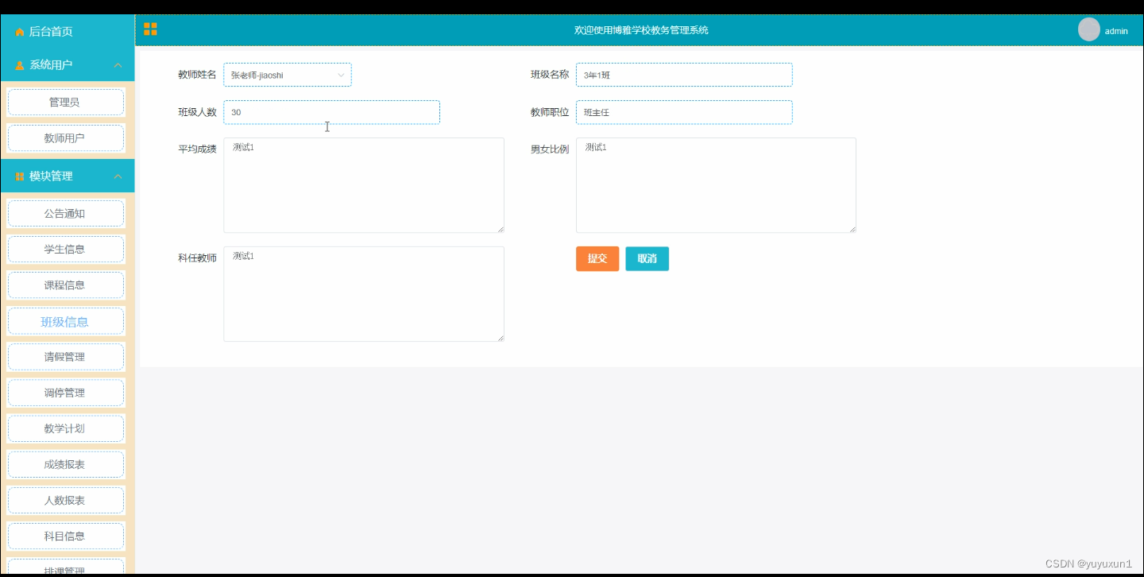Open the 课程信息 menu item
The width and height of the screenshot is (1144, 577).
tap(65, 285)
